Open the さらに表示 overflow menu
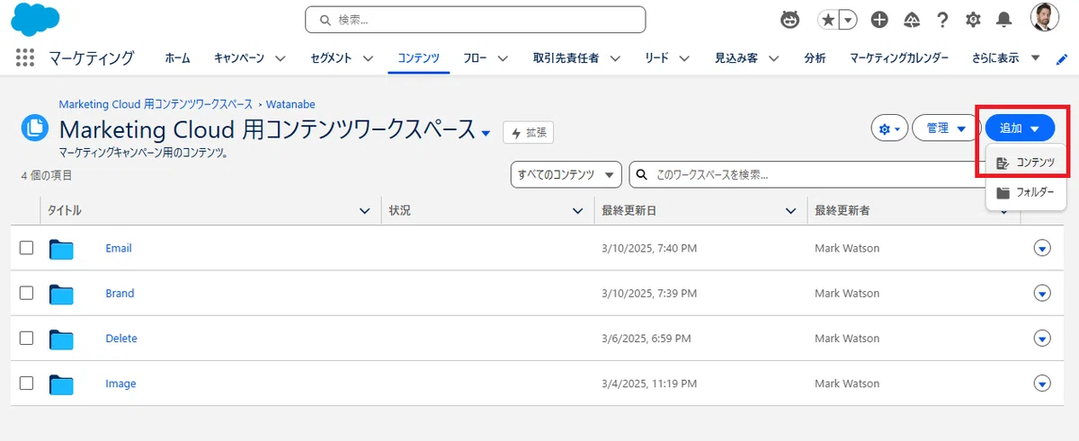This screenshot has width=1079, height=441. 1005,57
